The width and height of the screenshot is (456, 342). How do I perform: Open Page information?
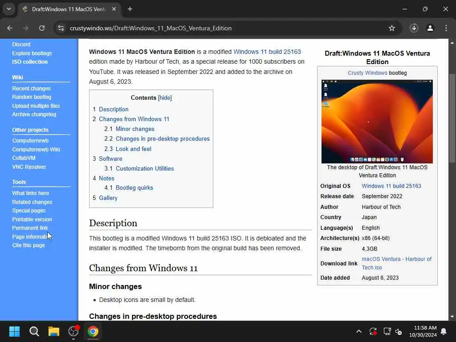pyautogui.click(x=30, y=237)
